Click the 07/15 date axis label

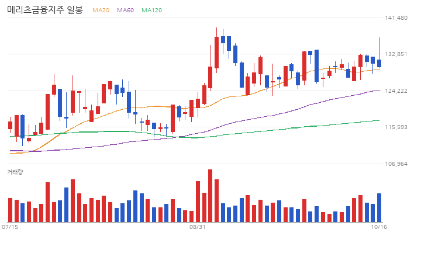click(x=10, y=227)
